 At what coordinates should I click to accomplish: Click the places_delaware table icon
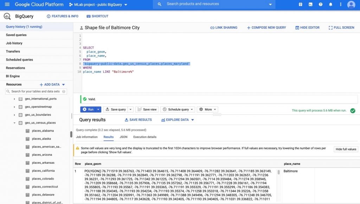[27, 195]
